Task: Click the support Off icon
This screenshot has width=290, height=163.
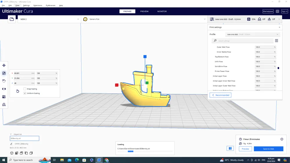Action: pyautogui.click(x=260, y=19)
